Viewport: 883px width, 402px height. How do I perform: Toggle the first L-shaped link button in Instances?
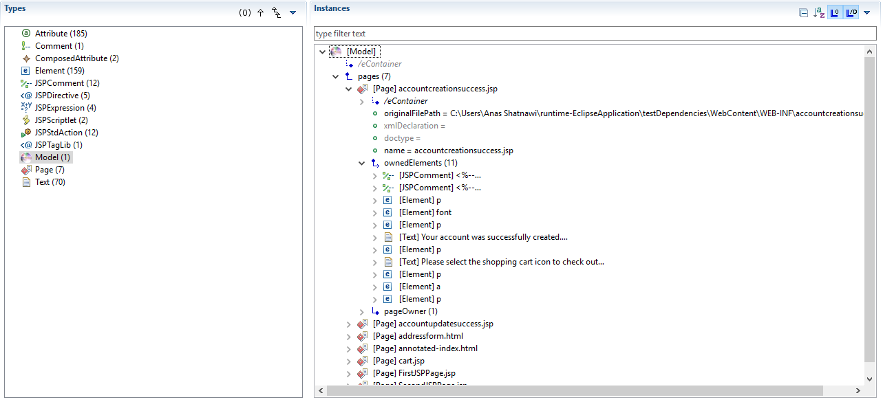(834, 13)
